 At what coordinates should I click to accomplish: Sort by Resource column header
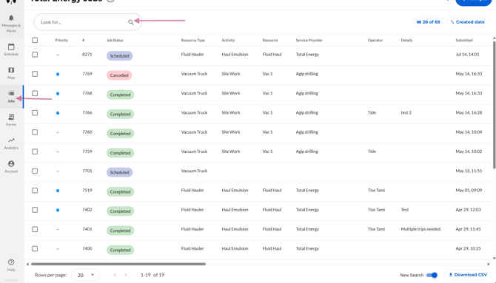pyautogui.click(x=270, y=41)
